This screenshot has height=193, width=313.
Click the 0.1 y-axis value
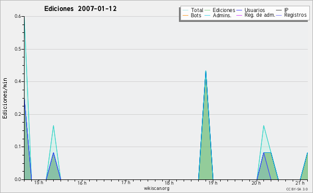[x=18, y=147]
